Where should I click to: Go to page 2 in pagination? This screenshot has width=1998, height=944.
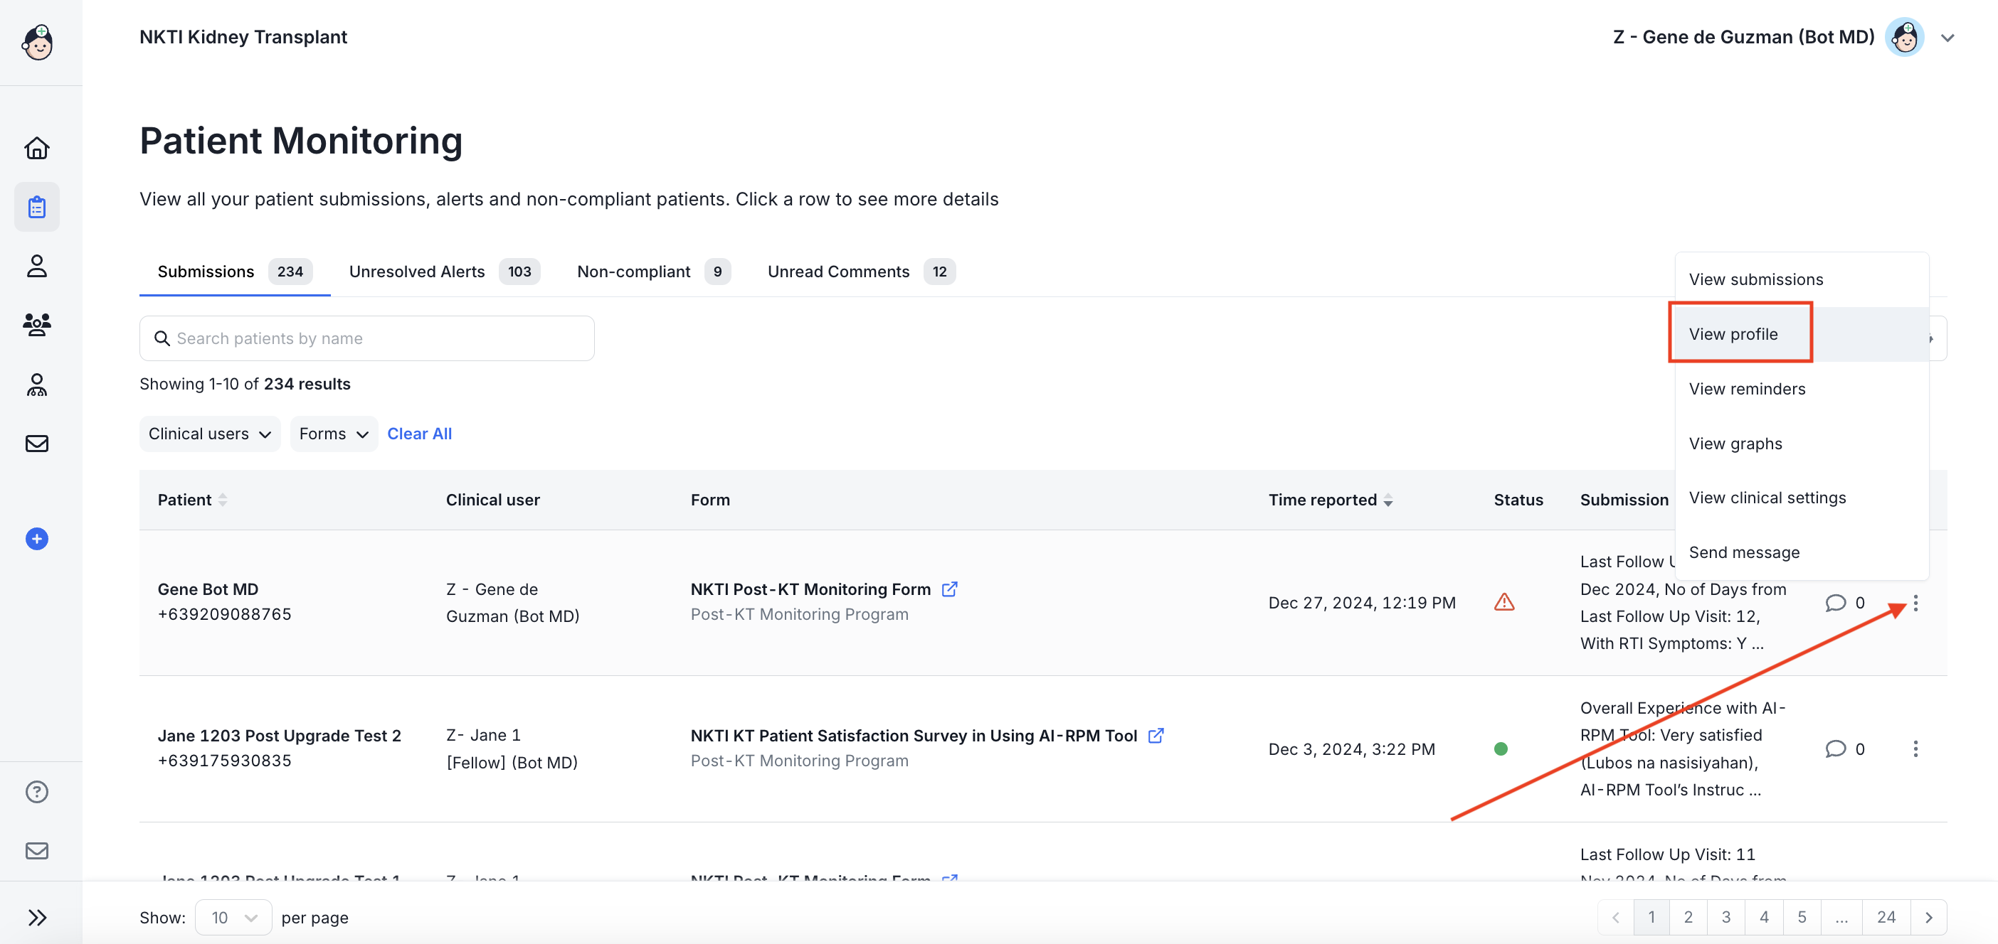(1688, 918)
